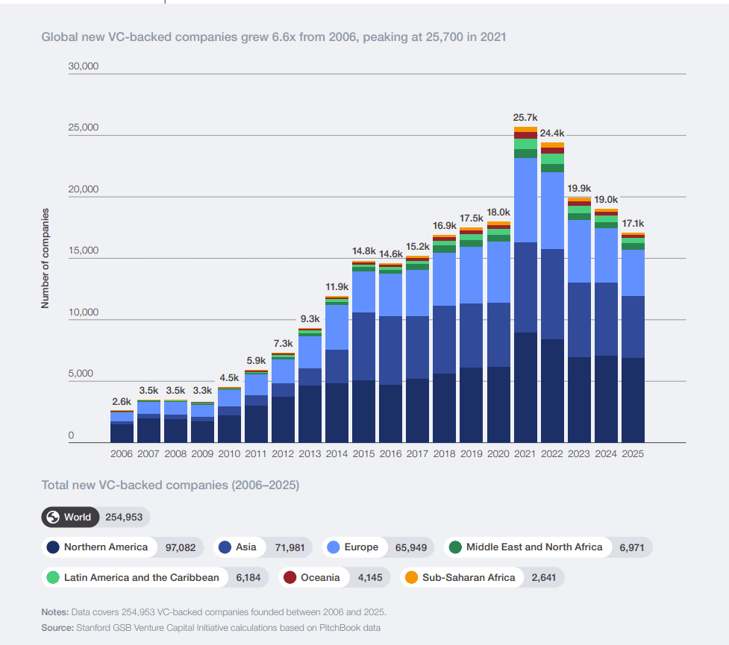Viewport: 729px width, 645px height.
Task: Select the Europe legend label
Action: (x=361, y=547)
